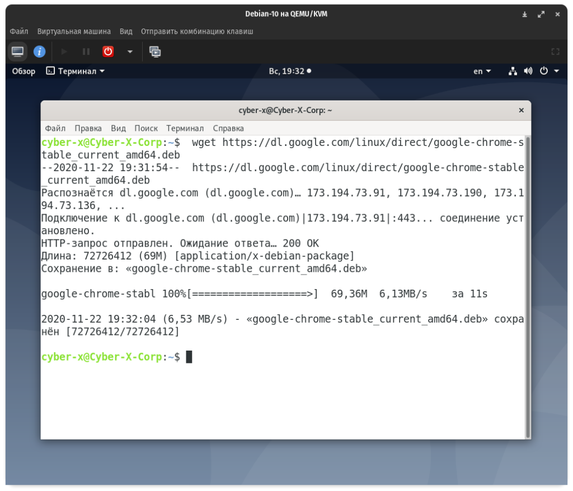Open the clock and calendar at Вс, 19:32

(289, 71)
